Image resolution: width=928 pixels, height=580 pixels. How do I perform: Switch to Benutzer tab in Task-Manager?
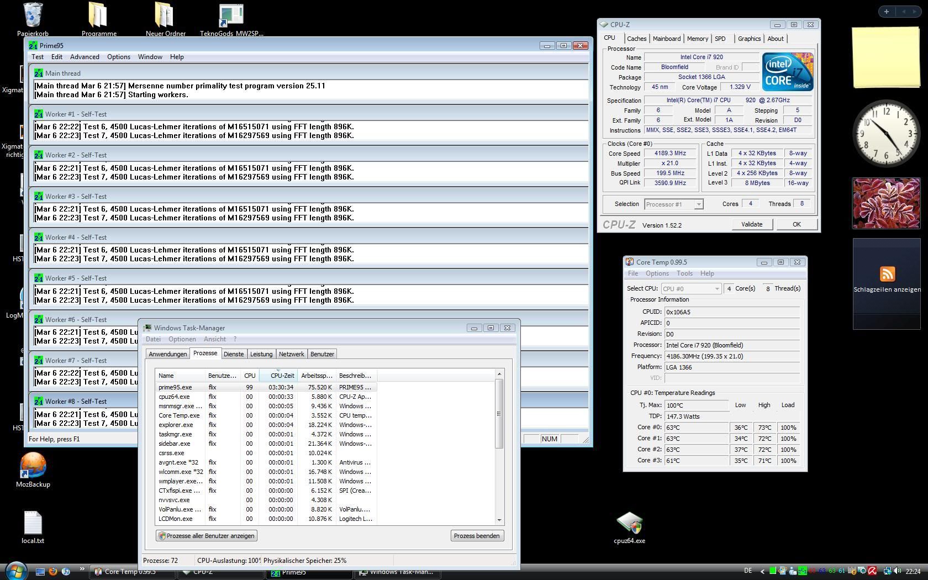tap(322, 354)
